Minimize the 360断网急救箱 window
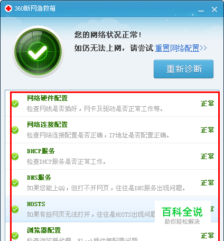Image resolution: width=224 pixels, height=241 pixels. 201,10
